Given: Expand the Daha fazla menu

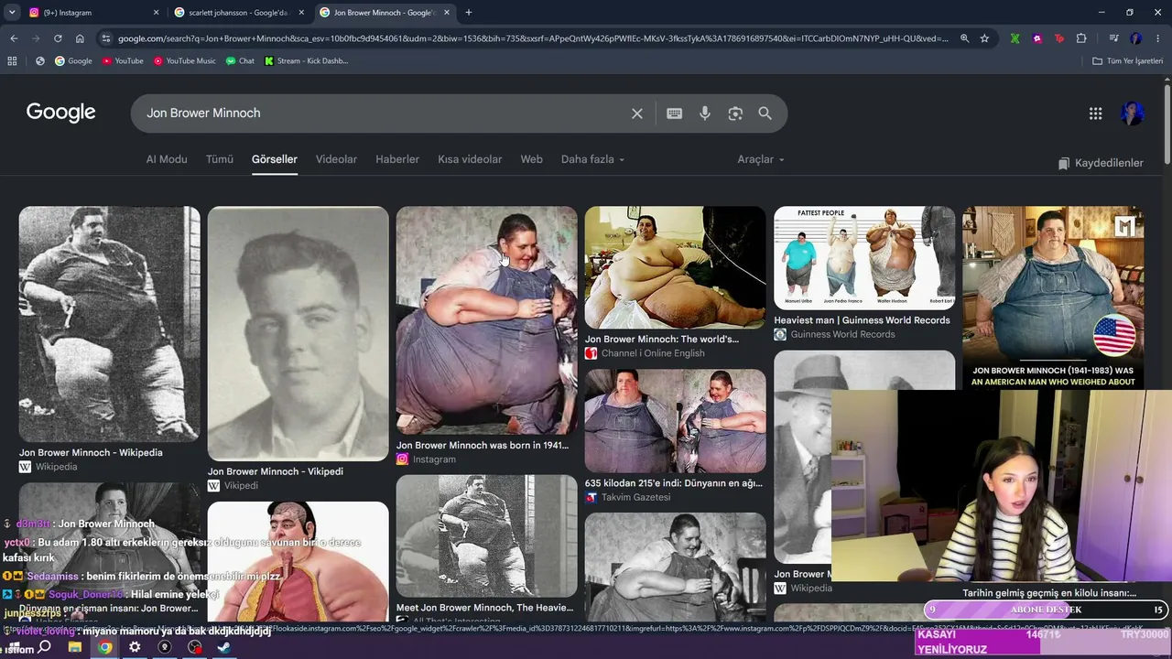Looking at the screenshot, I should [592, 159].
